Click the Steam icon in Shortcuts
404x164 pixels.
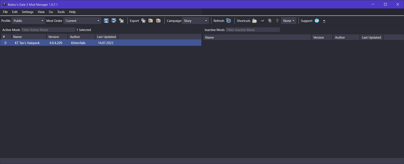[262, 21]
